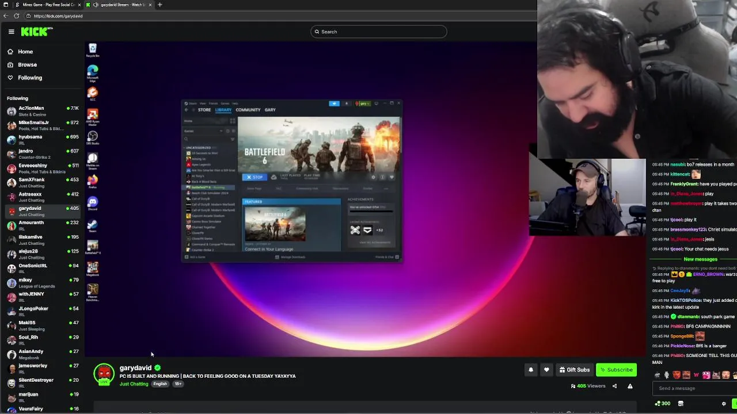Open OneSonicIRL channel in following list

(x=43, y=269)
